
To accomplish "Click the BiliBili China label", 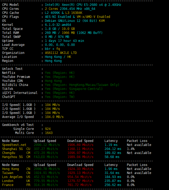I will (x=15, y=85).
